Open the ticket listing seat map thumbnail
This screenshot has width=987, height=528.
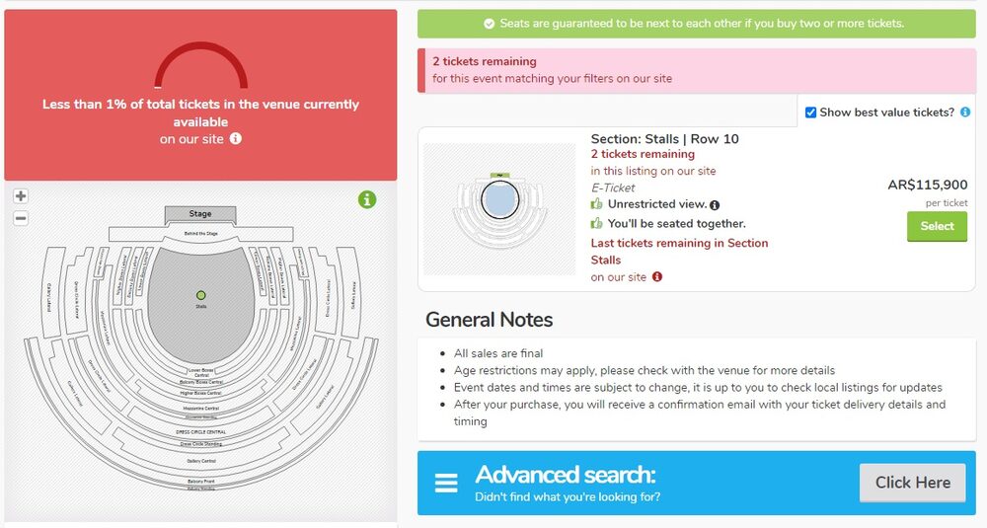(x=499, y=209)
